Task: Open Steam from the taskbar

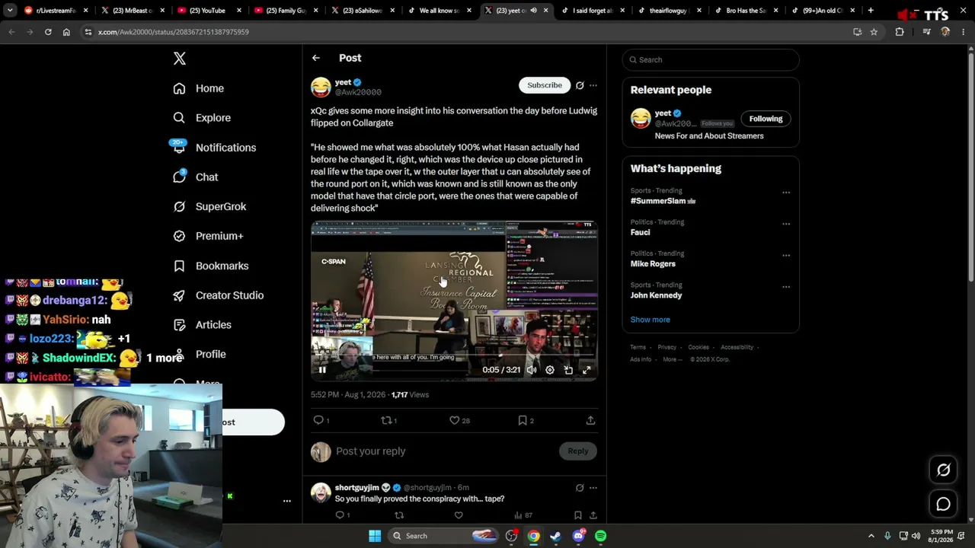Action: 556,536
